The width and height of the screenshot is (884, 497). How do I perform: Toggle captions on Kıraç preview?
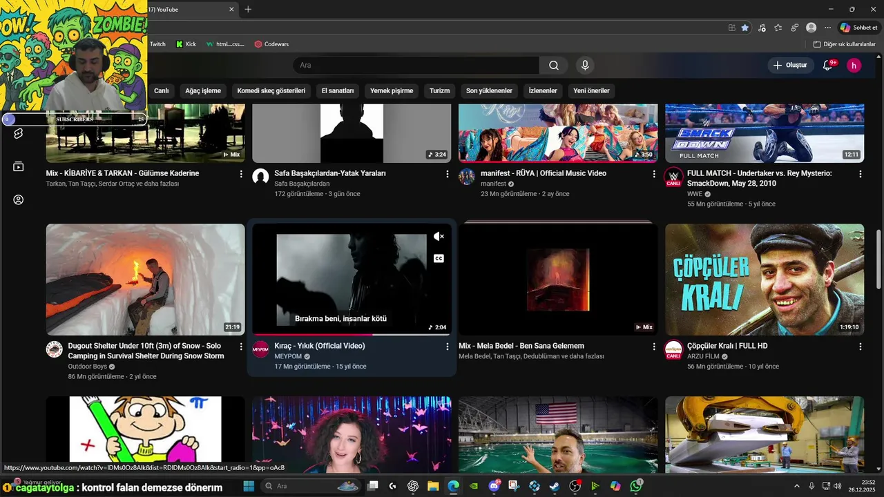click(x=439, y=258)
